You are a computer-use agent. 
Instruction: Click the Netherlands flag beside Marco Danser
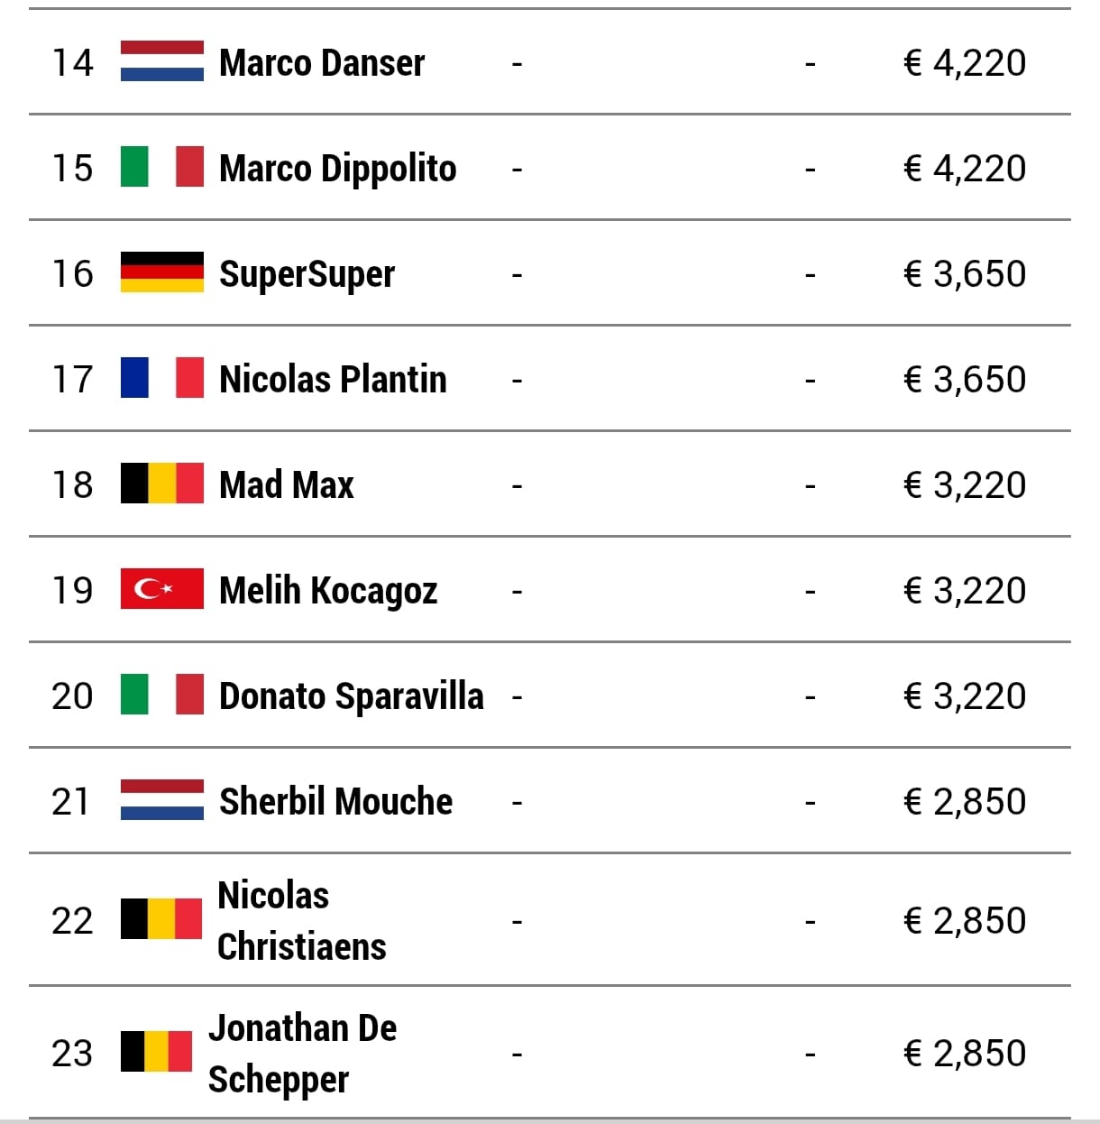[161, 62]
